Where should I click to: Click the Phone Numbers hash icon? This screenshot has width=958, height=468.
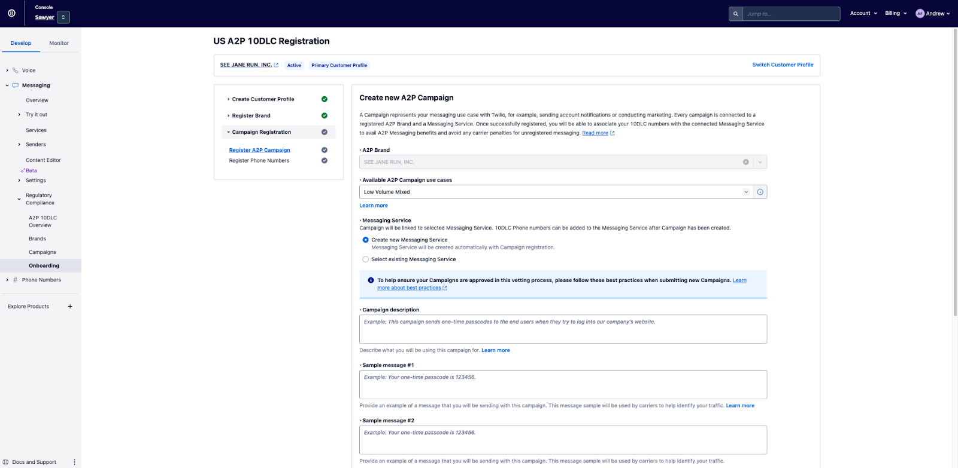pos(16,280)
